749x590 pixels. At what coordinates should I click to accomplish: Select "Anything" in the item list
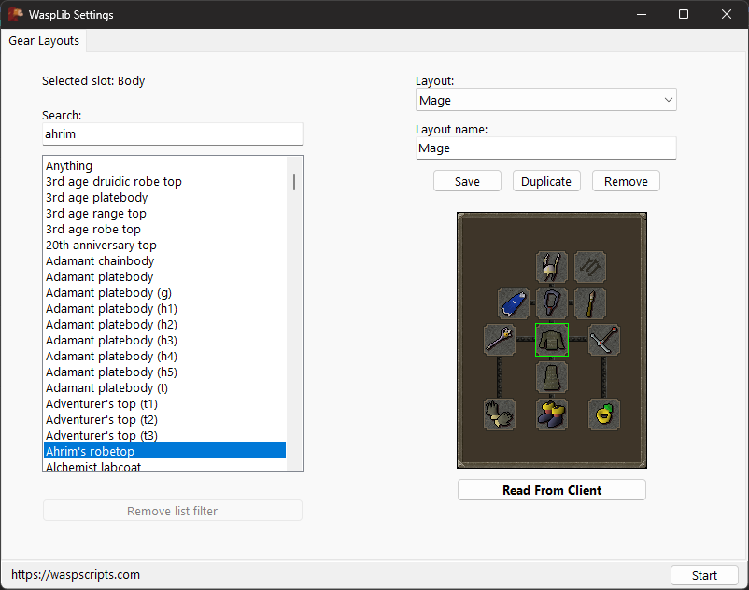pos(69,166)
